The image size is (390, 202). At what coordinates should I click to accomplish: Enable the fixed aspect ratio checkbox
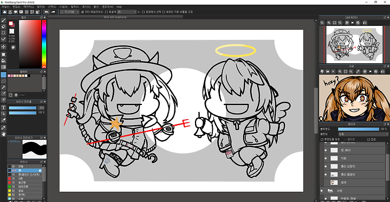[164, 12]
